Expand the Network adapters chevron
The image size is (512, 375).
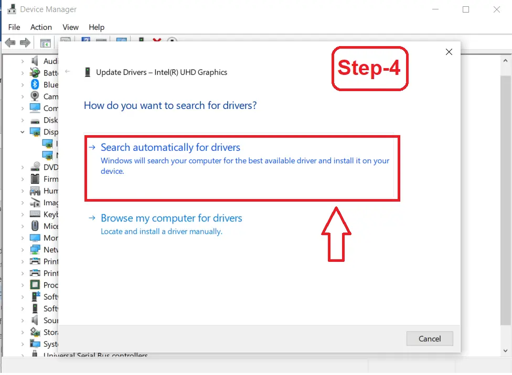(x=22, y=250)
